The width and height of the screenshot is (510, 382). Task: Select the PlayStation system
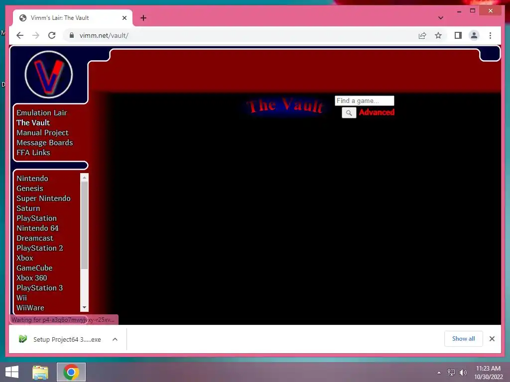click(x=36, y=218)
